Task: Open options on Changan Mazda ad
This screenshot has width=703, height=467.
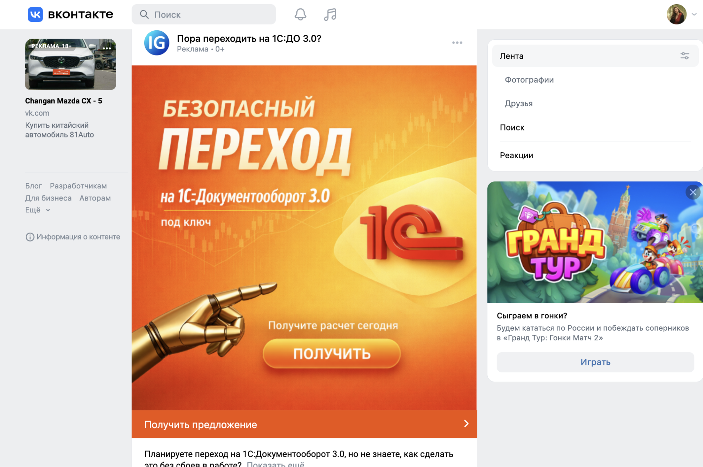Action: coord(107,48)
